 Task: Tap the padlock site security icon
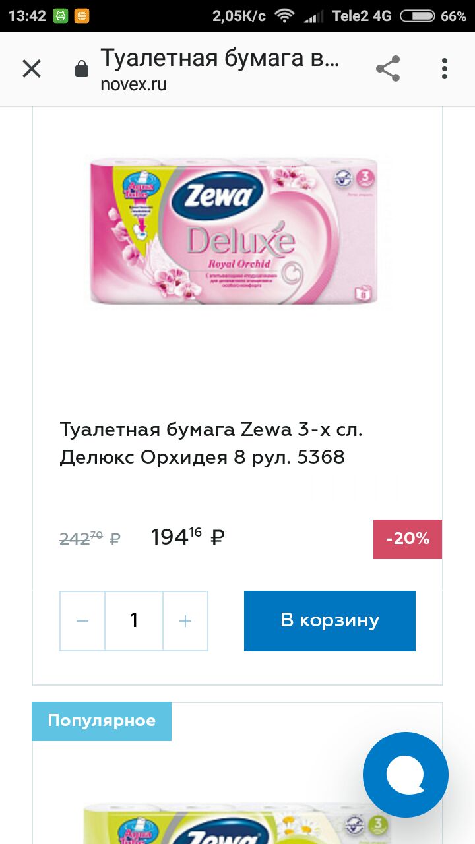point(82,69)
